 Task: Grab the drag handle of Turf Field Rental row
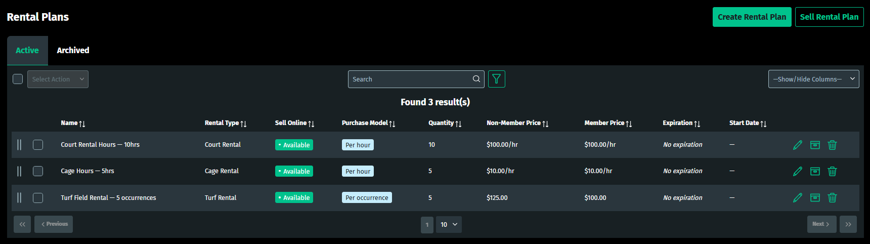click(19, 197)
